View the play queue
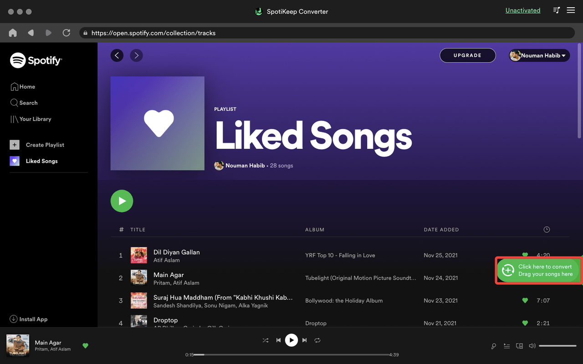Viewport: 583px width, 364px height. pyautogui.click(x=507, y=346)
